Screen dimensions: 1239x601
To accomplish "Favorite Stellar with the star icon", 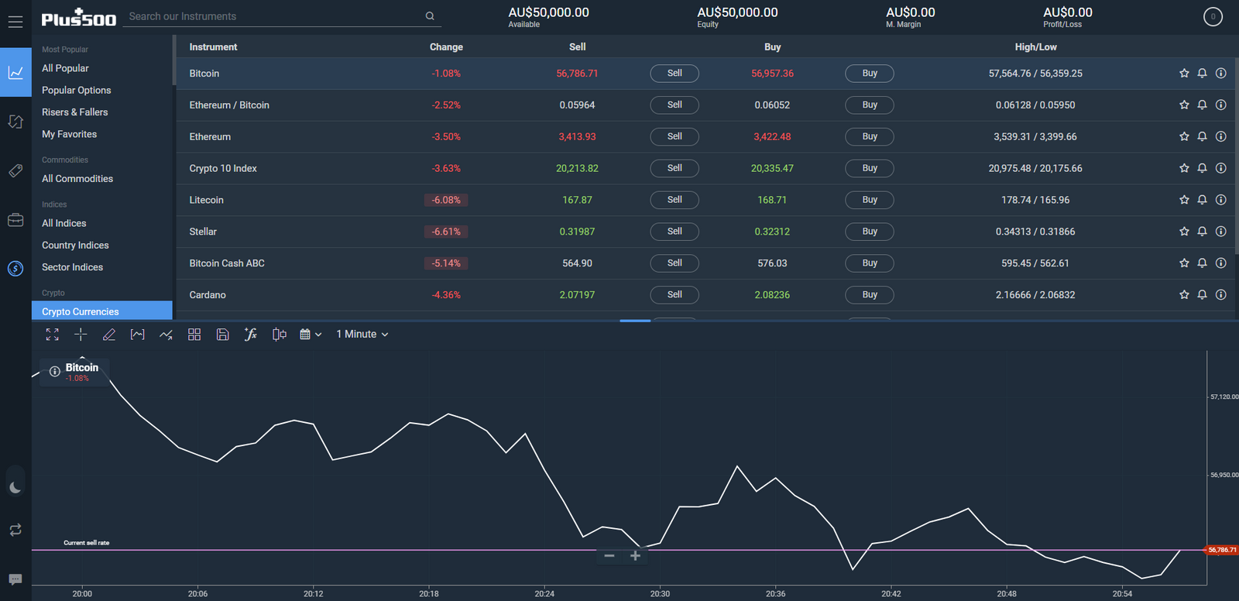I will 1184,232.
